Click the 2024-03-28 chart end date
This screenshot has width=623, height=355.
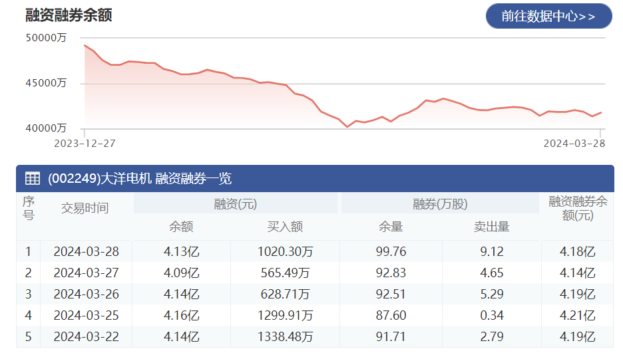click(574, 144)
